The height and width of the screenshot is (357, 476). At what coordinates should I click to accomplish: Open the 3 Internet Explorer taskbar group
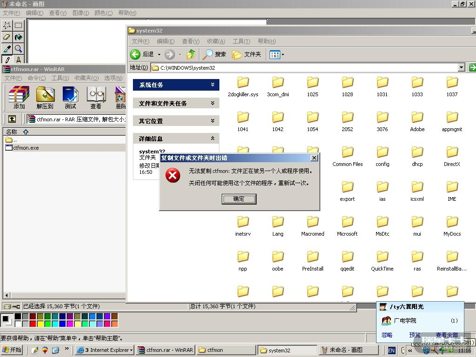pyautogui.click(x=105, y=350)
